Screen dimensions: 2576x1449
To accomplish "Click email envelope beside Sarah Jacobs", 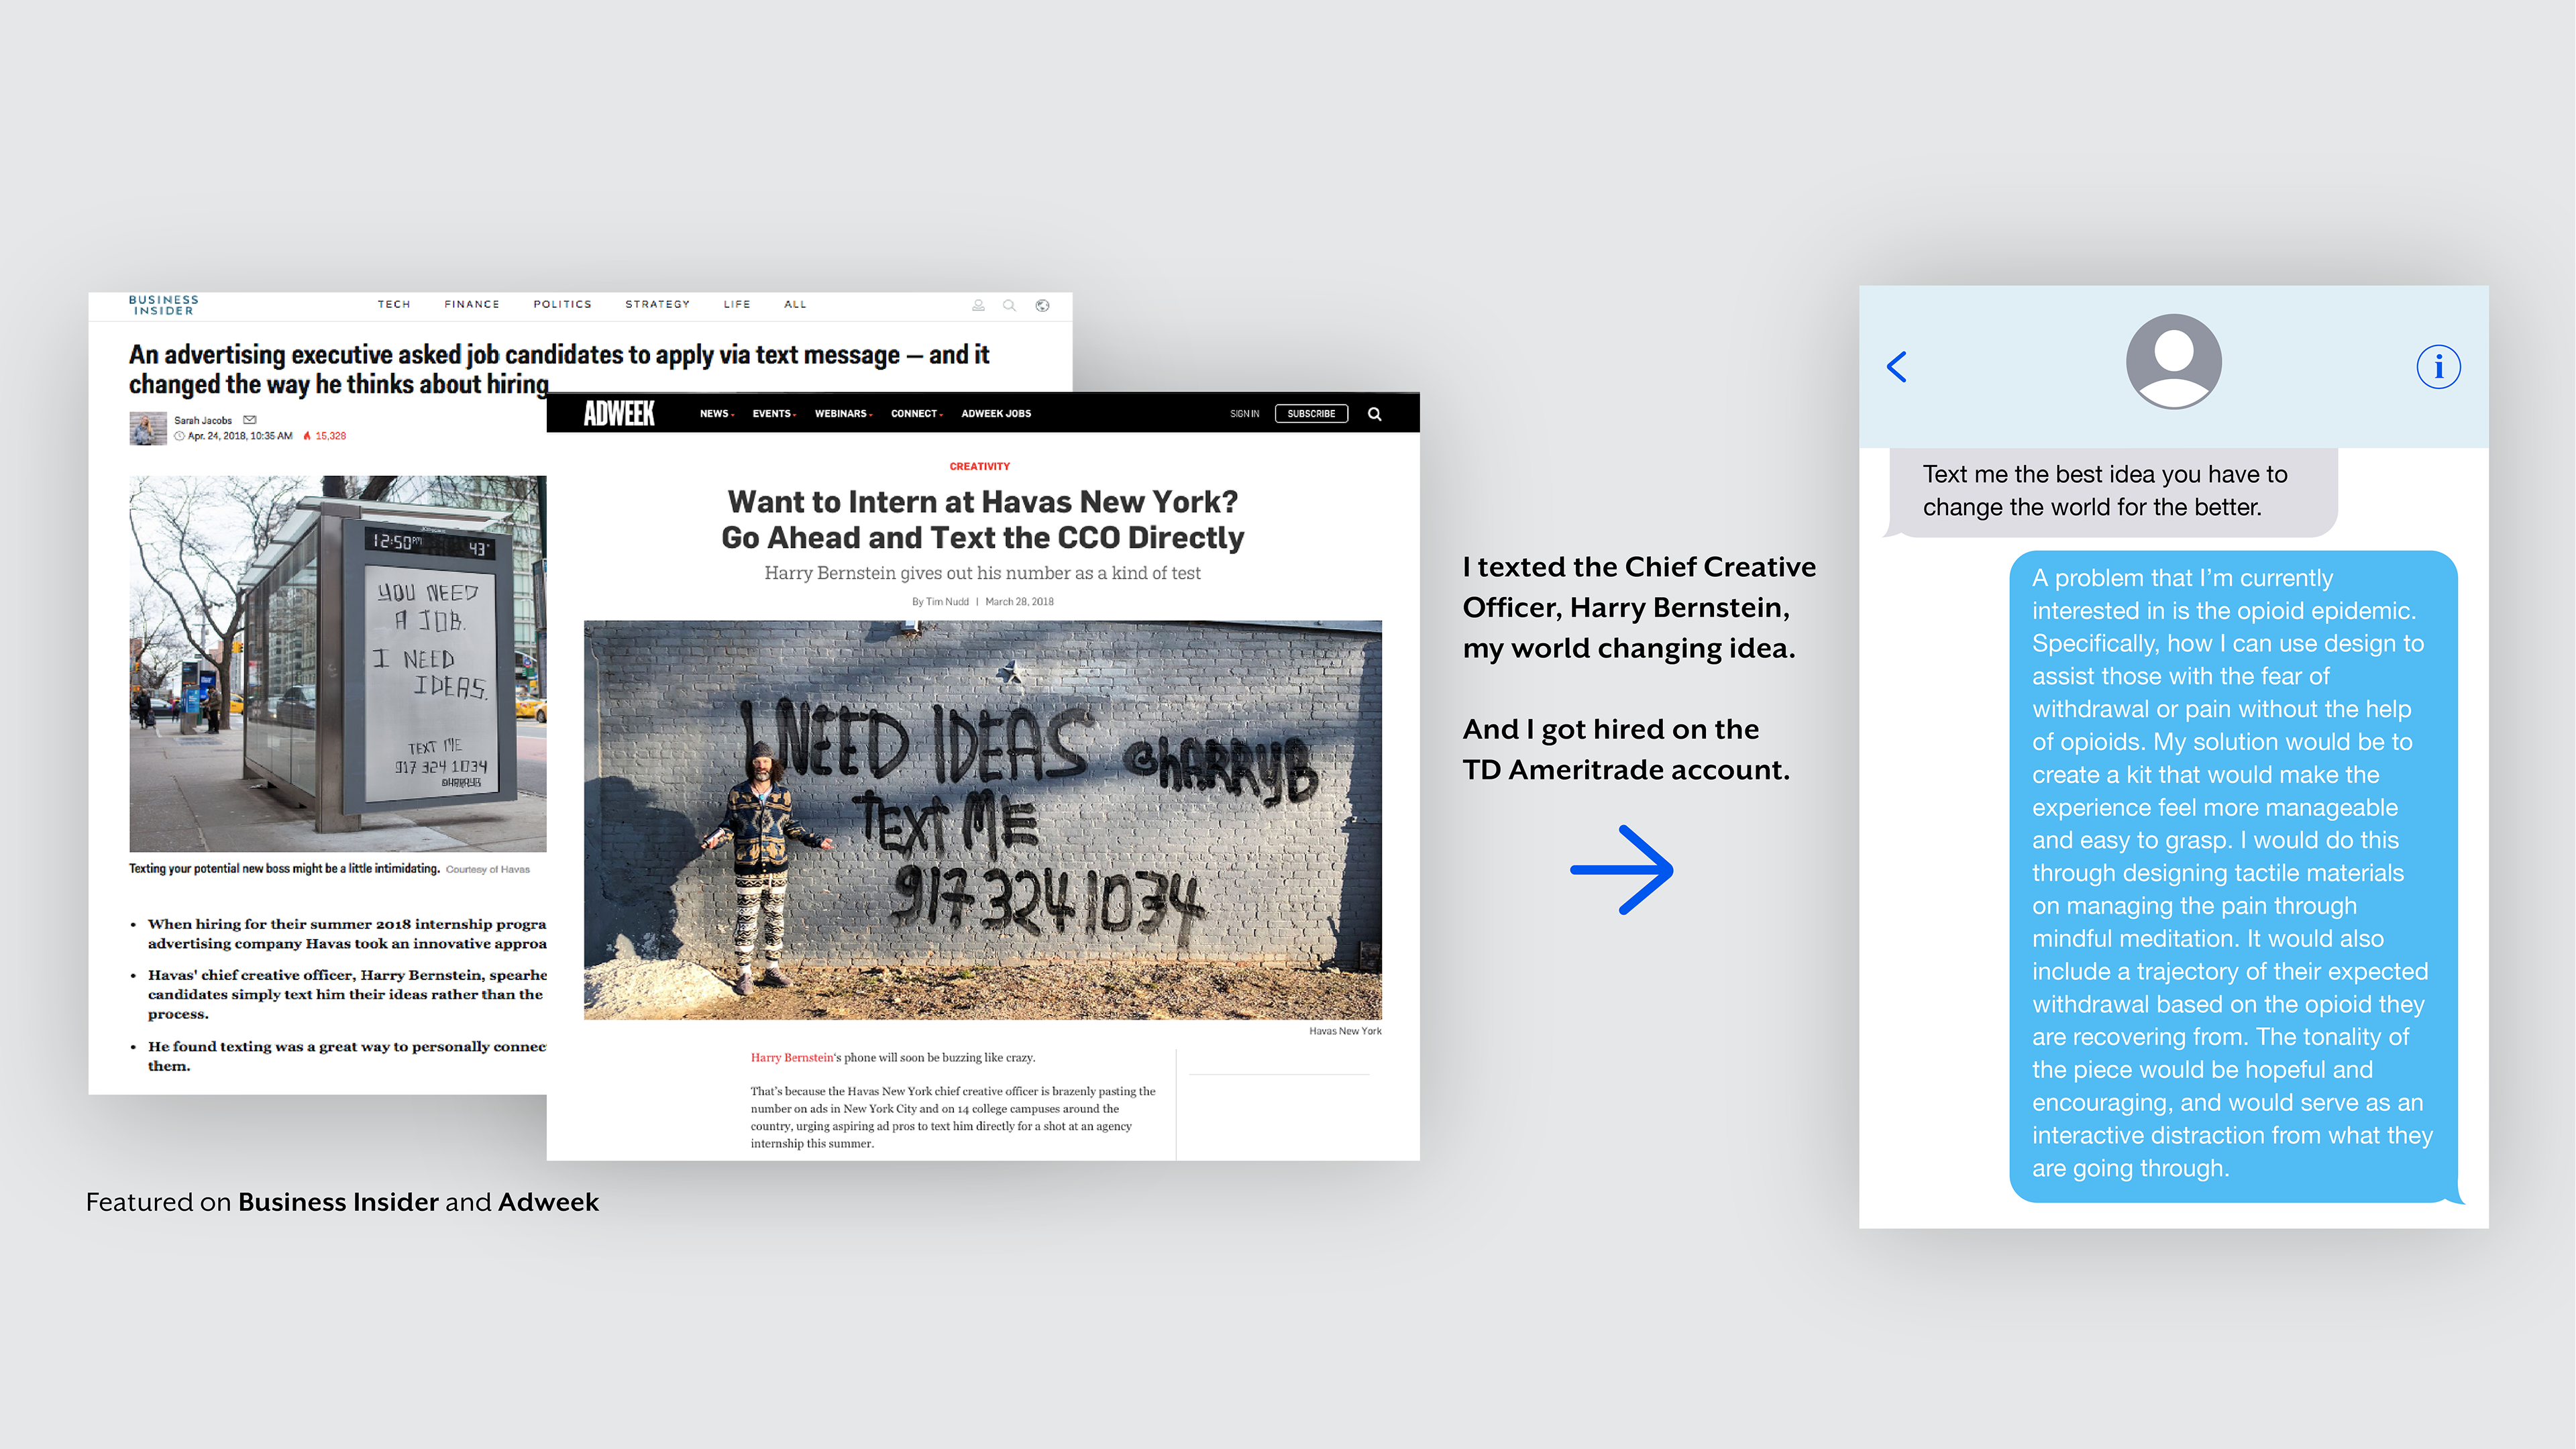I will click(250, 420).
